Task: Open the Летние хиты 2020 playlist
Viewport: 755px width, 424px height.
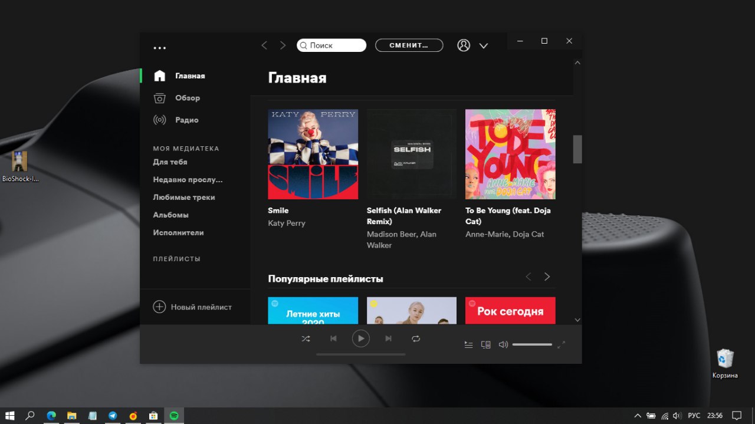Action: [x=313, y=310]
